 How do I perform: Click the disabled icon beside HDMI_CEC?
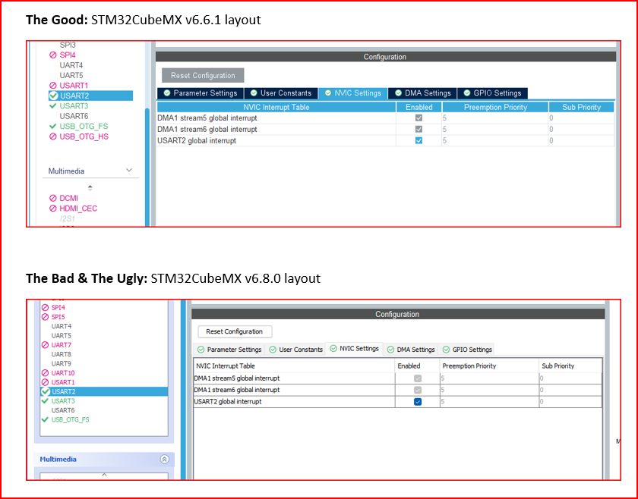click(x=53, y=209)
